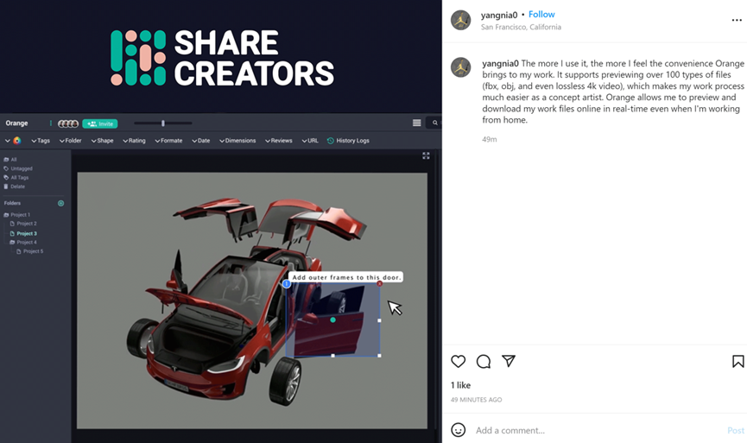Switch to list view icon
Screen dimensions: 747x443
417,123
